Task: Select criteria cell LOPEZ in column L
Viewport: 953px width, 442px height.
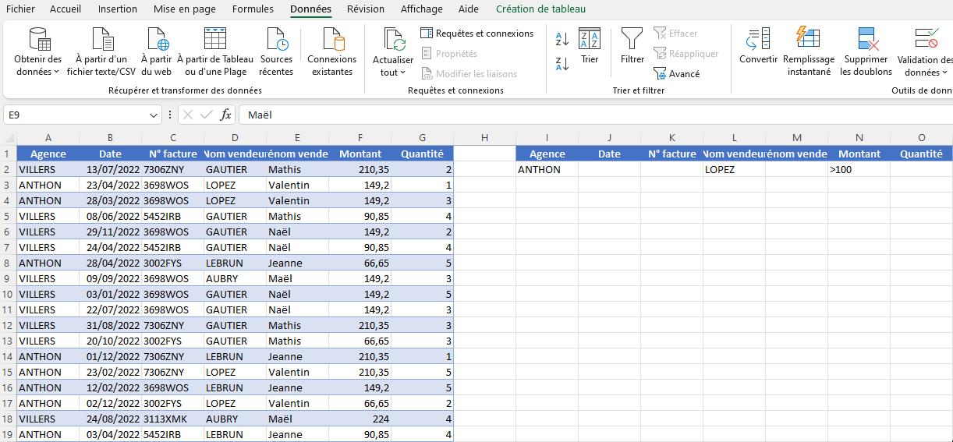Action: point(734,169)
